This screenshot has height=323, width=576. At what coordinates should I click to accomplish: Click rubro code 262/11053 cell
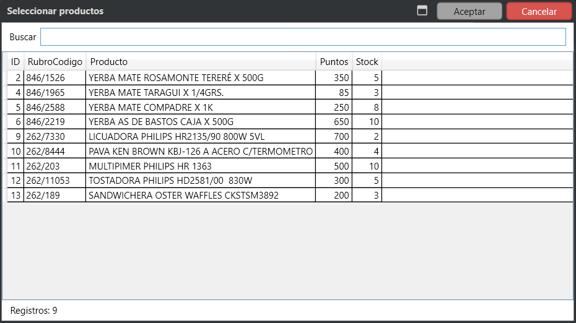[x=55, y=181]
